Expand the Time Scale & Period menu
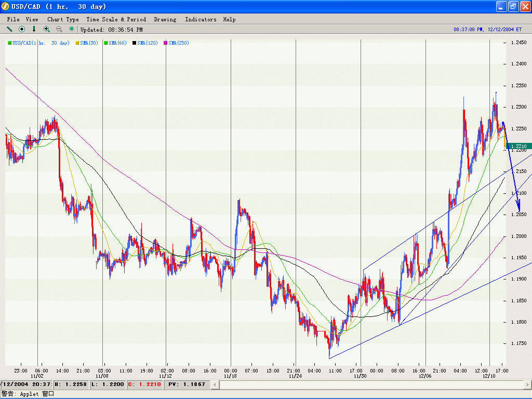 point(116,19)
